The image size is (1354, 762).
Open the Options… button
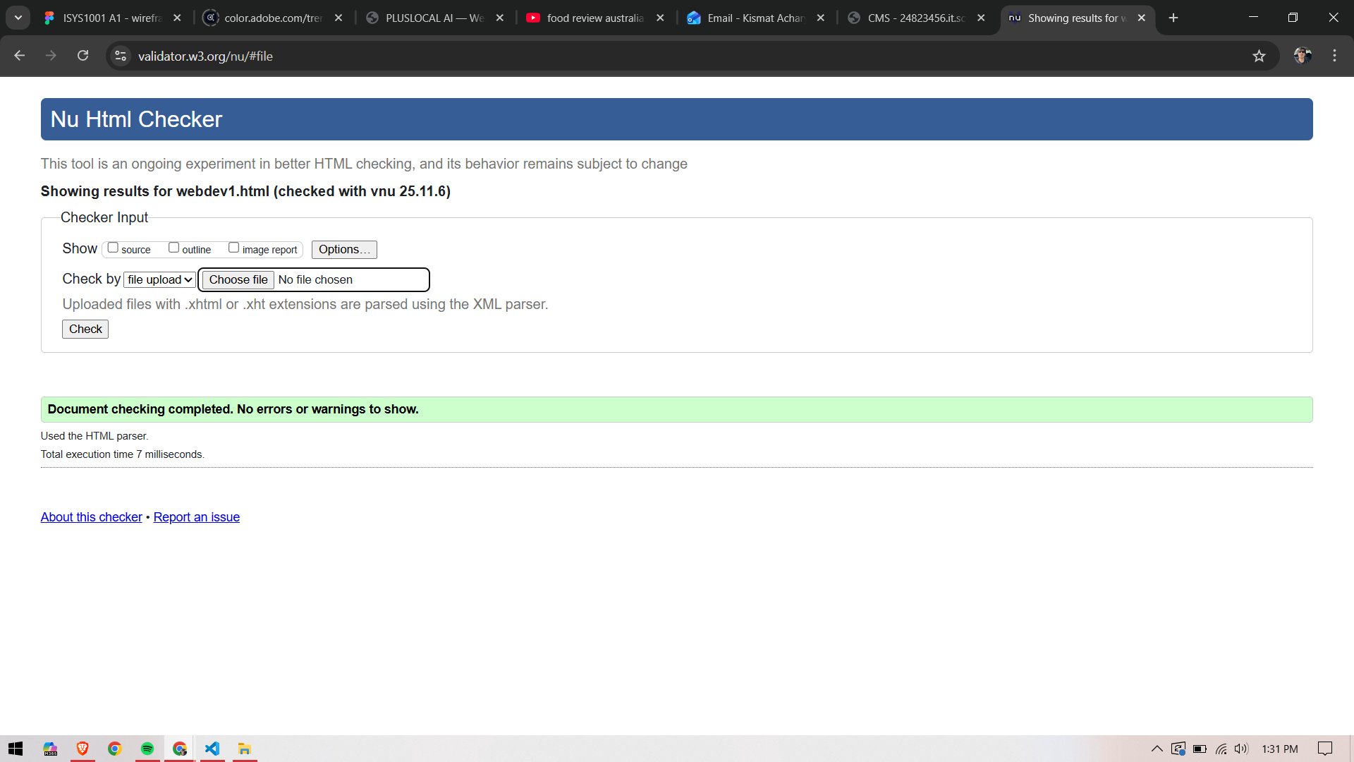344,250
